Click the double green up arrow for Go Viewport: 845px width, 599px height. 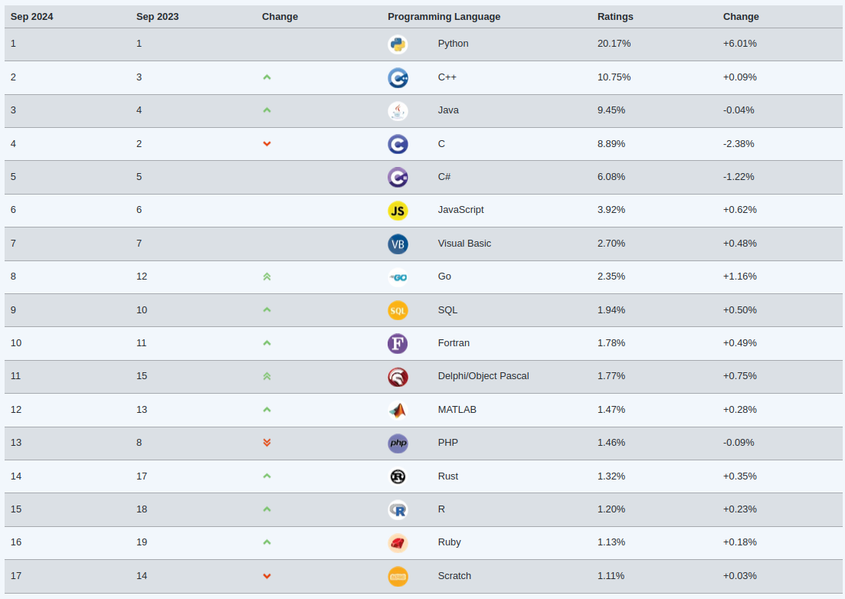click(267, 277)
